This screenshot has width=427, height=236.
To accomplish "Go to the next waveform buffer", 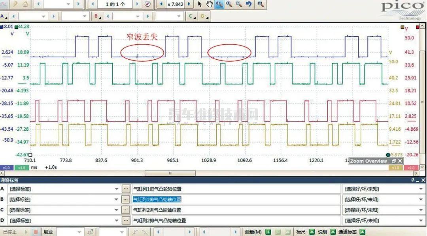I will (x=137, y=4).
